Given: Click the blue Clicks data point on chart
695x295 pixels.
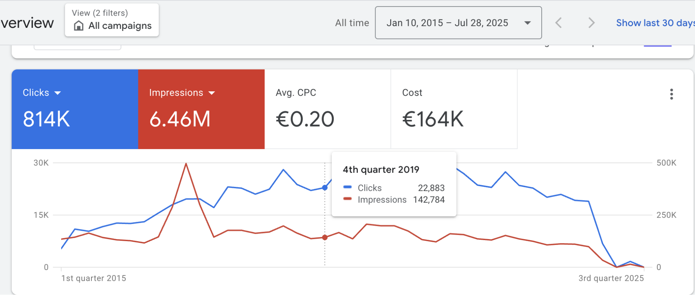Looking at the screenshot, I should click(325, 188).
